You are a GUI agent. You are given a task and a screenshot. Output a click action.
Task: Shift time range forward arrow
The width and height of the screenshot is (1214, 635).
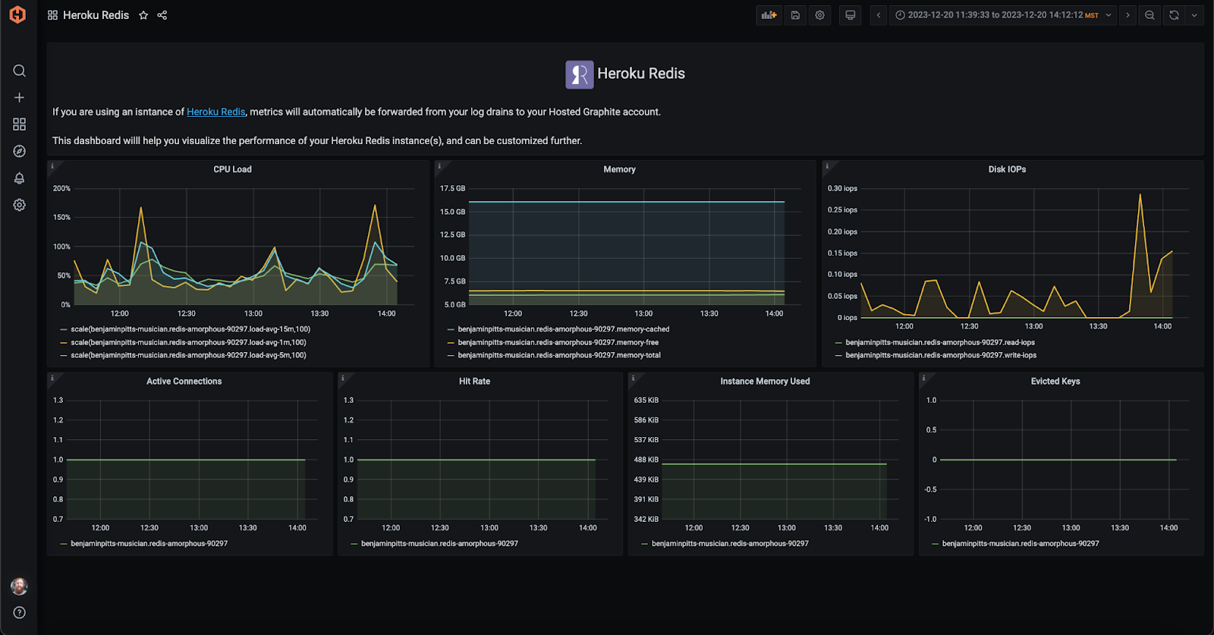pyautogui.click(x=1128, y=15)
